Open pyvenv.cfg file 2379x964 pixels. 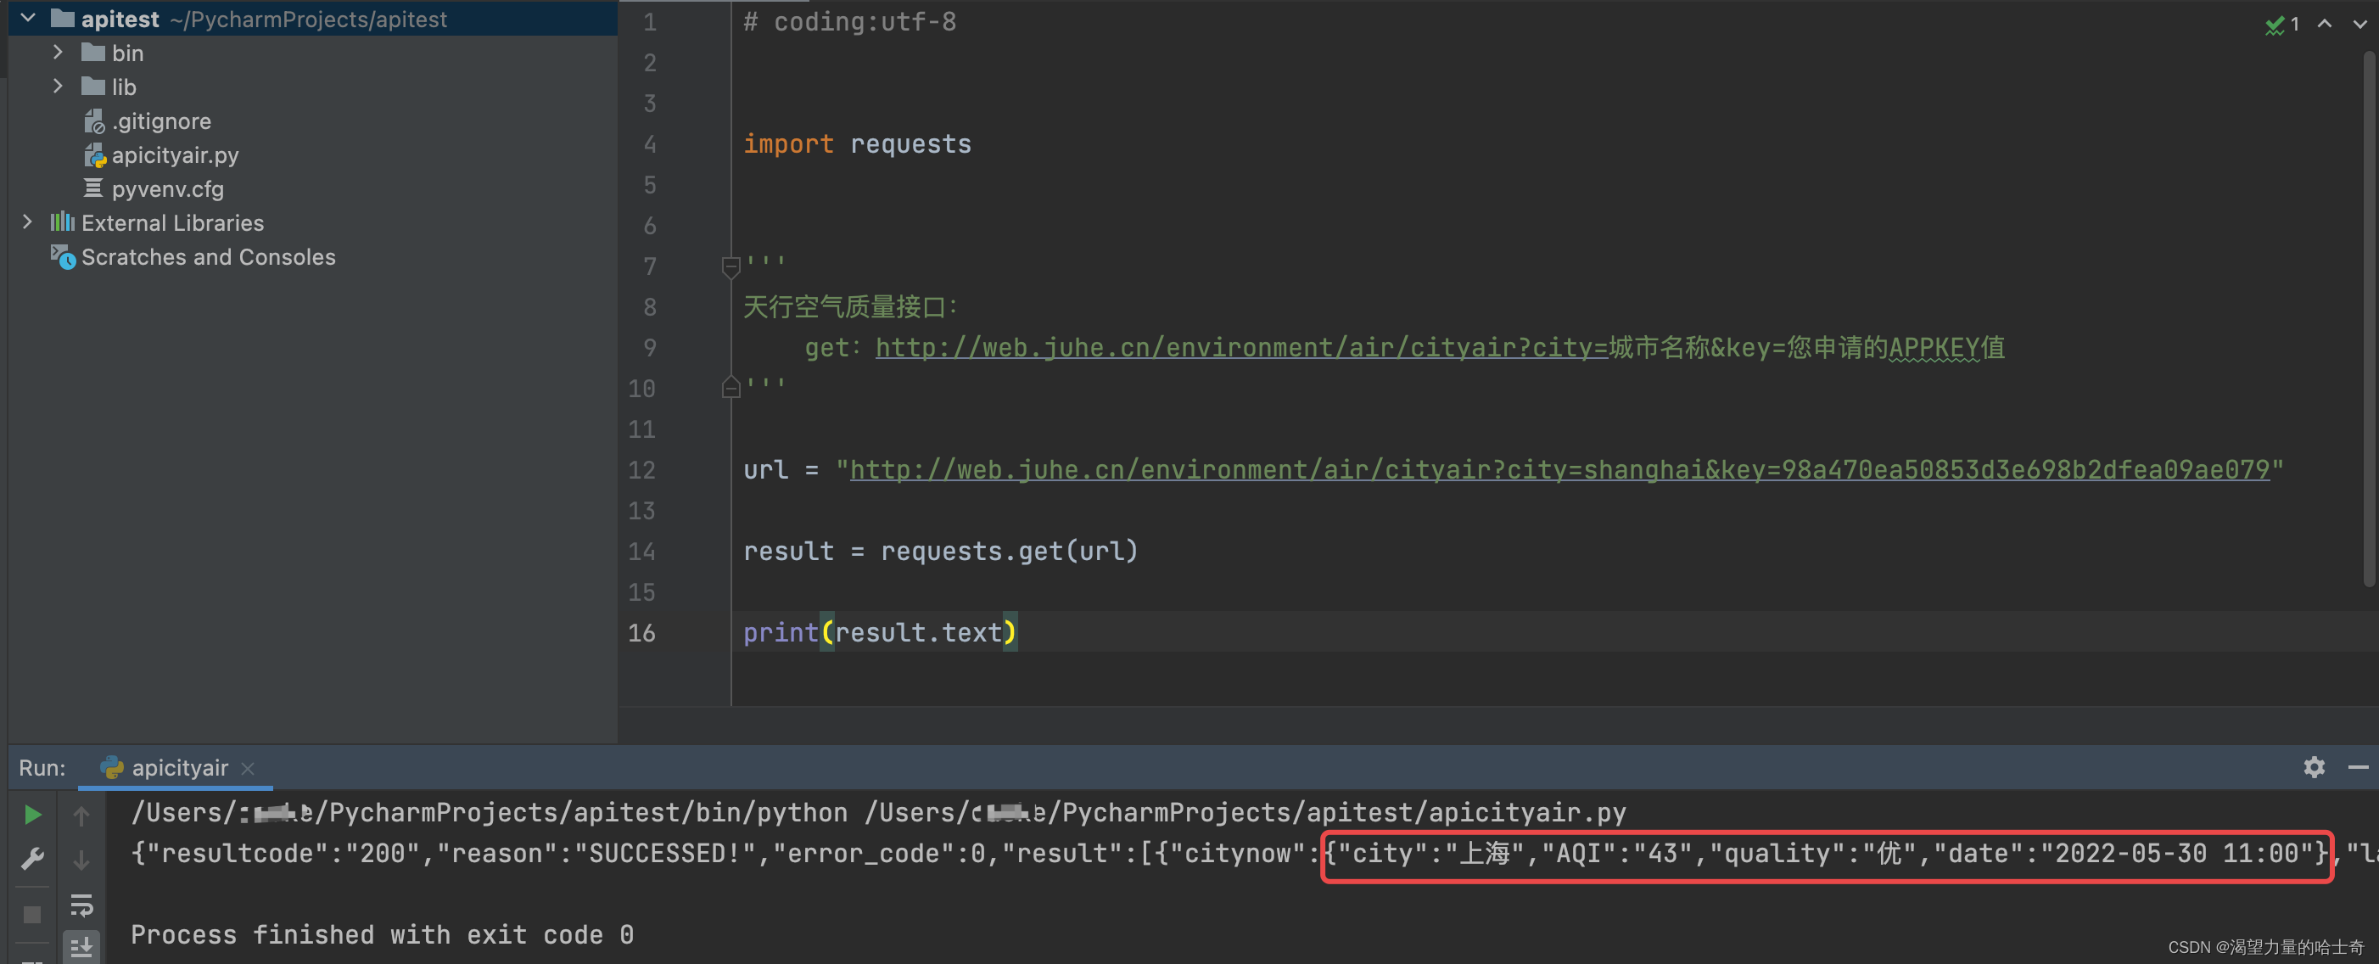pos(154,189)
